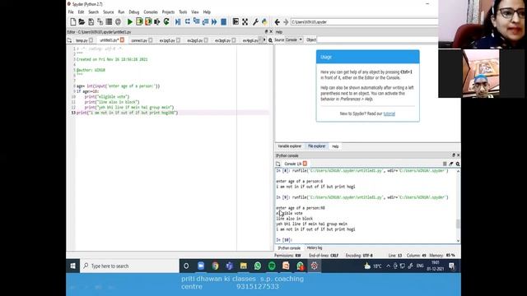
Task: Start debugging with the Debug file icon
Action: point(178,22)
